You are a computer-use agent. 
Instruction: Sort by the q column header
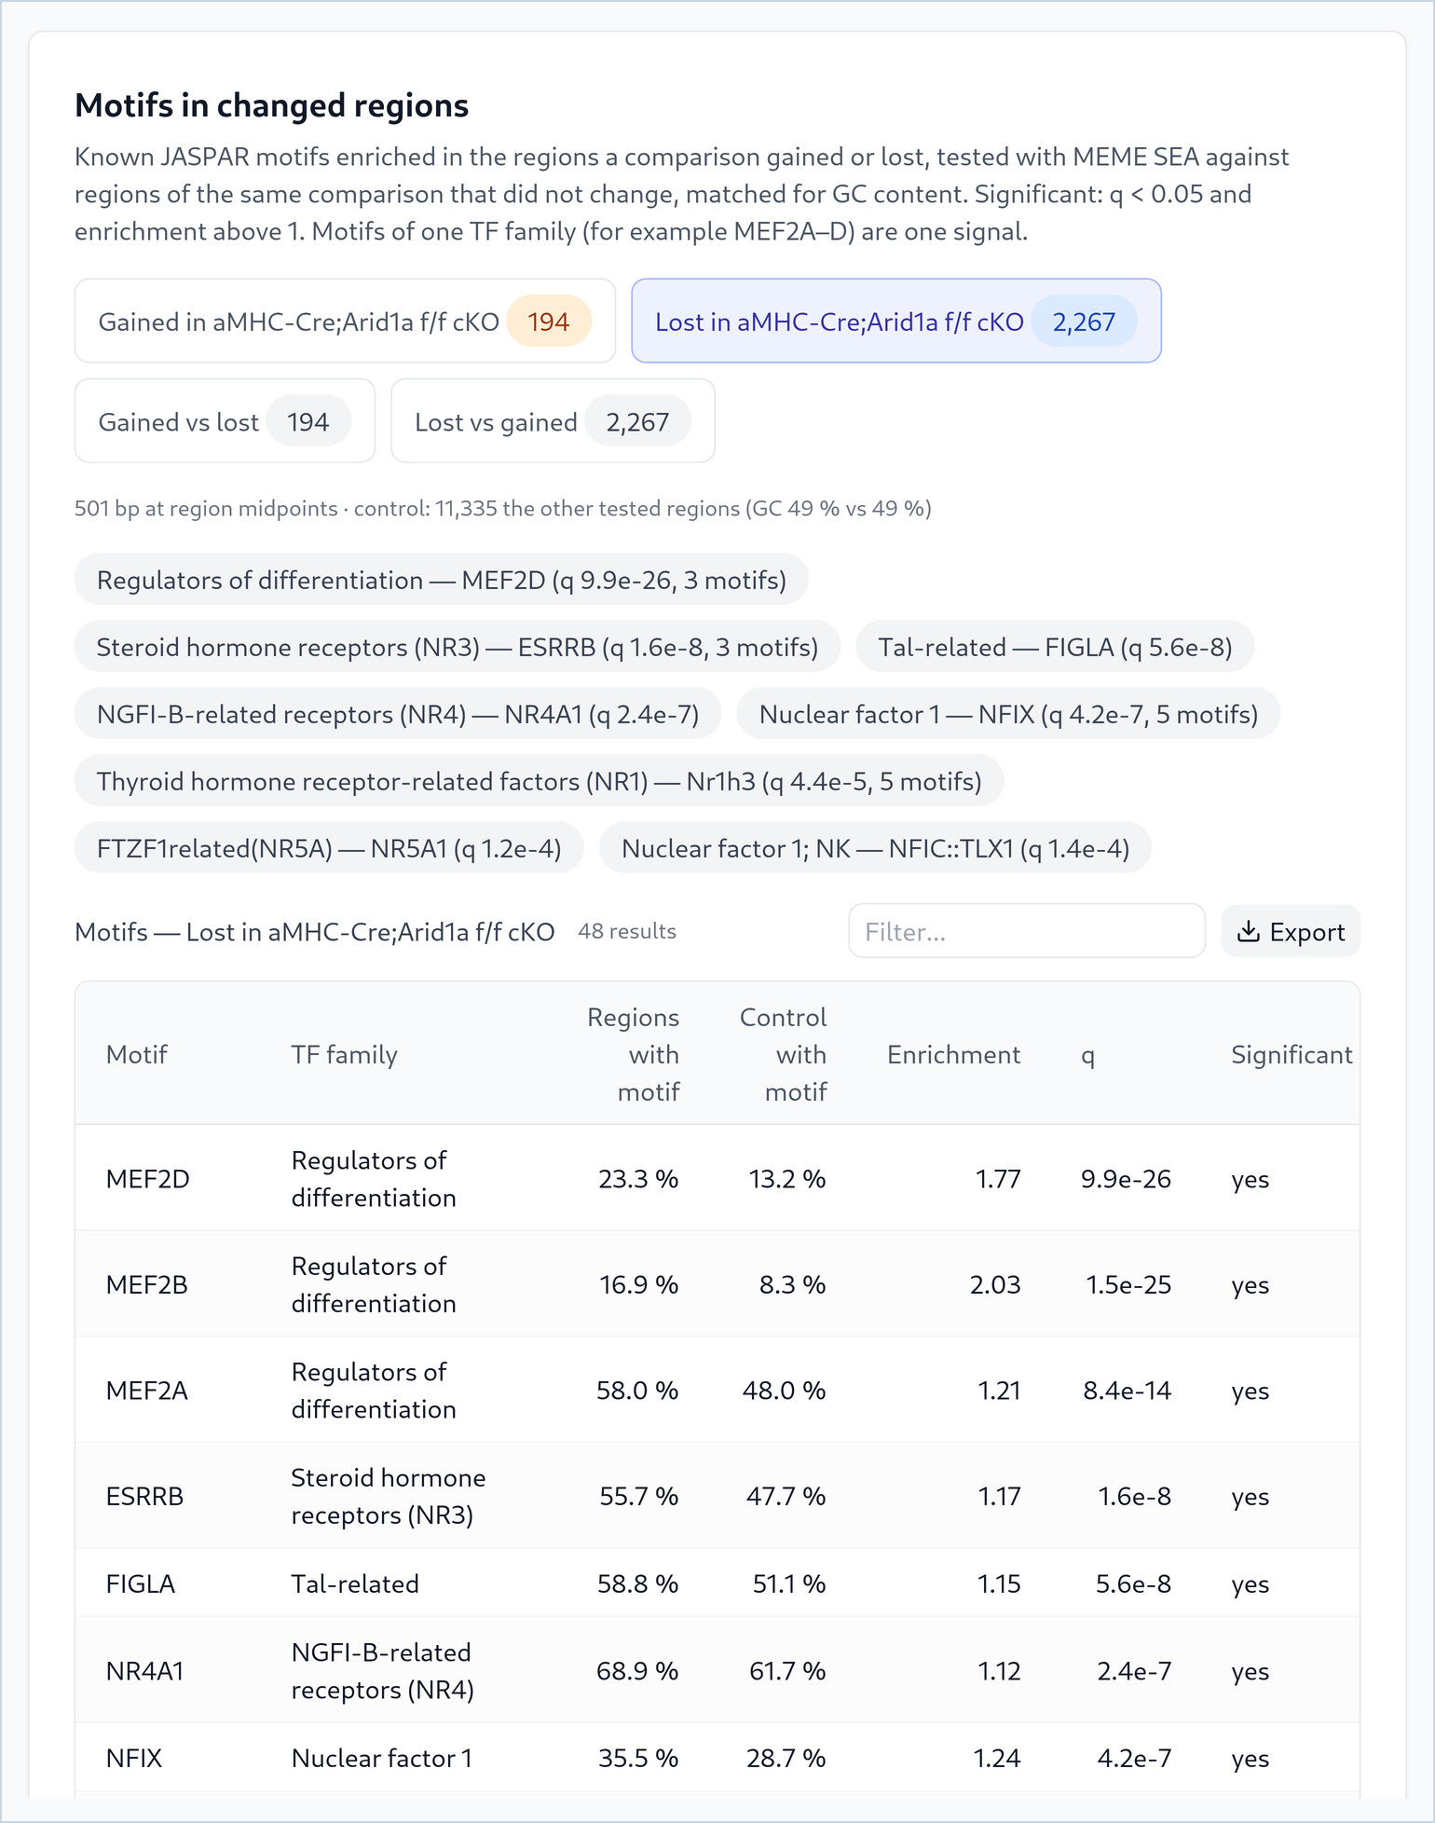[x=1087, y=1056]
